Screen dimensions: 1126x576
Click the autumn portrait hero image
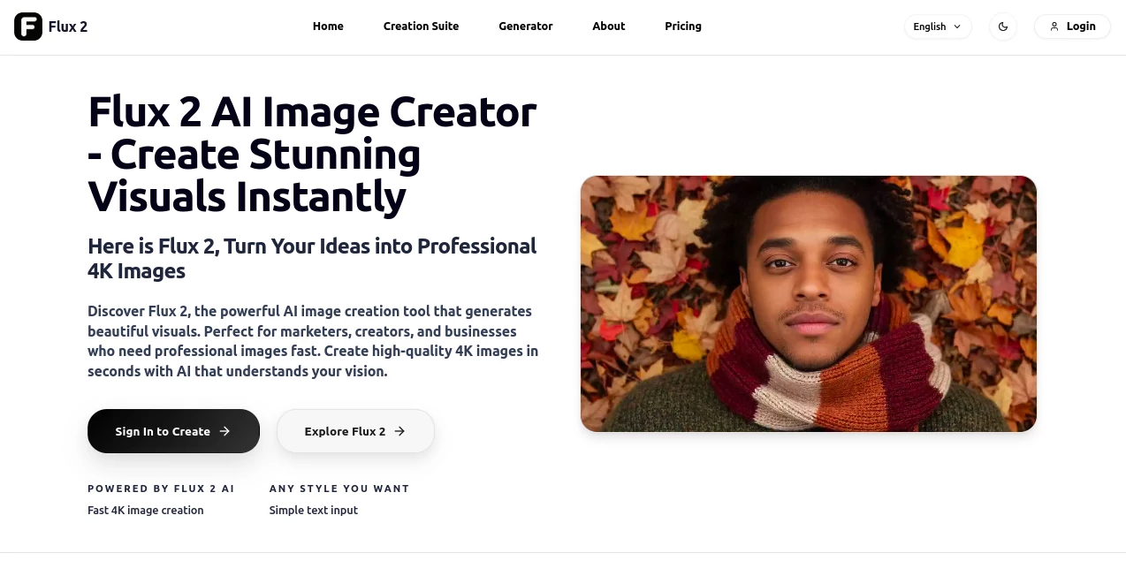[808, 303]
